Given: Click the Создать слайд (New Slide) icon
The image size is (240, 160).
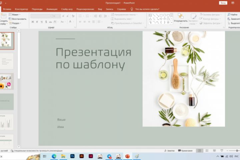Looking at the screenshot, I should click(3, 16).
